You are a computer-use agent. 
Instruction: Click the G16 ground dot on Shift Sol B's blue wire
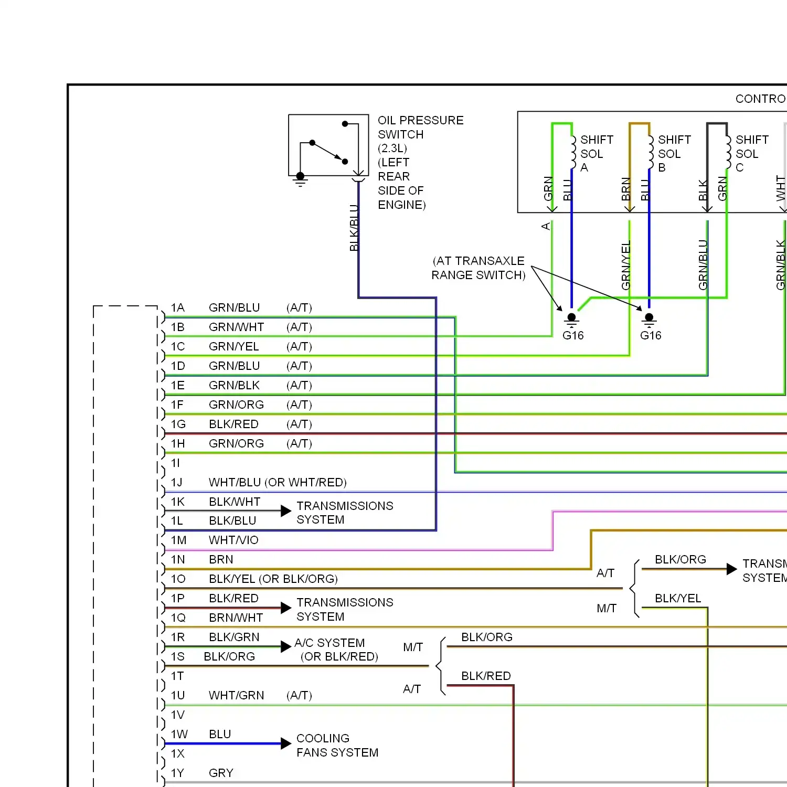click(649, 318)
